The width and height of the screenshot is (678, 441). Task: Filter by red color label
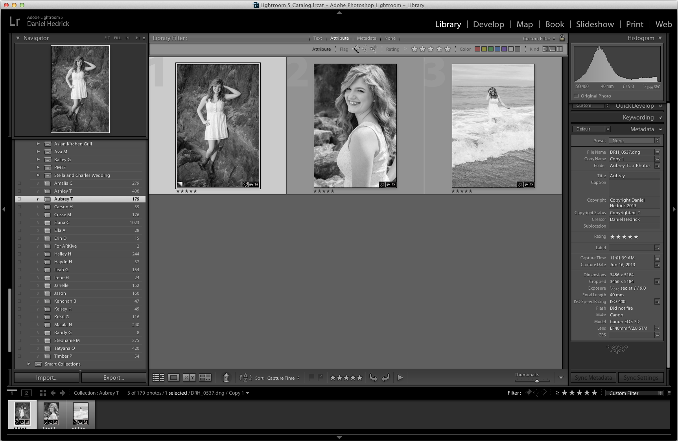[x=477, y=49]
